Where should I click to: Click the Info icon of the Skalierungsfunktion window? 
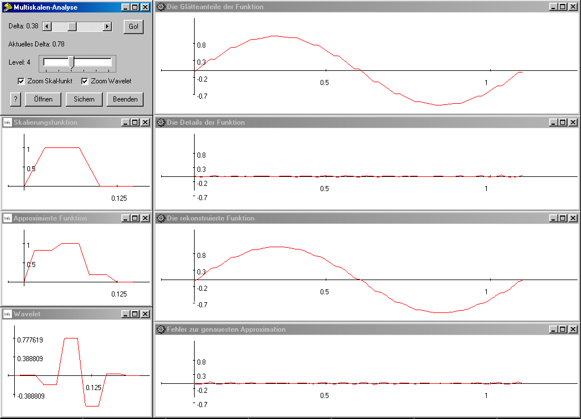pyautogui.click(x=7, y=122)
